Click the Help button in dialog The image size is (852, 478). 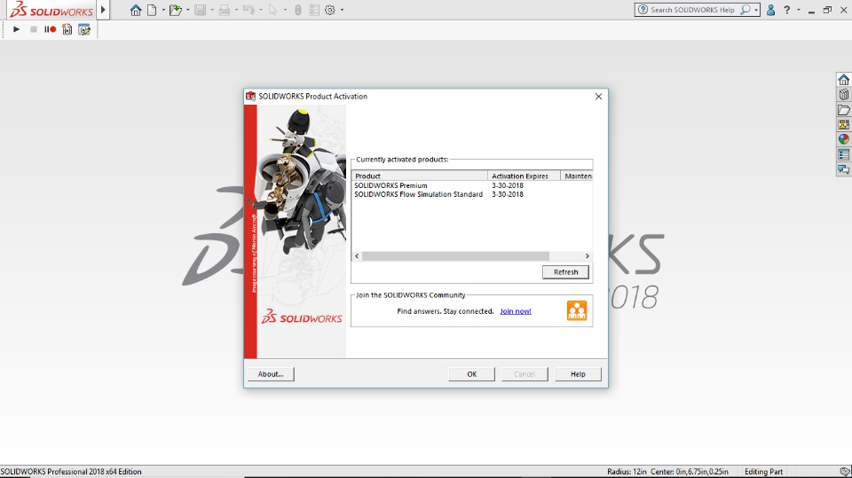pos(578,374)
